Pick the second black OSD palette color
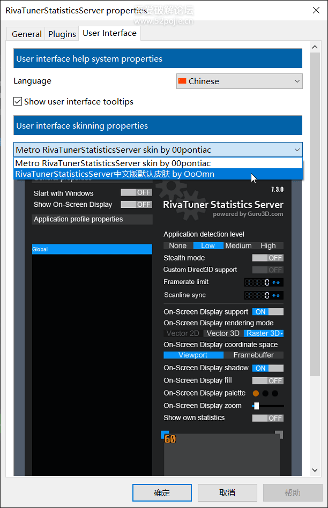The height and width of the screenshot is (508, 328). coord(265,393)
